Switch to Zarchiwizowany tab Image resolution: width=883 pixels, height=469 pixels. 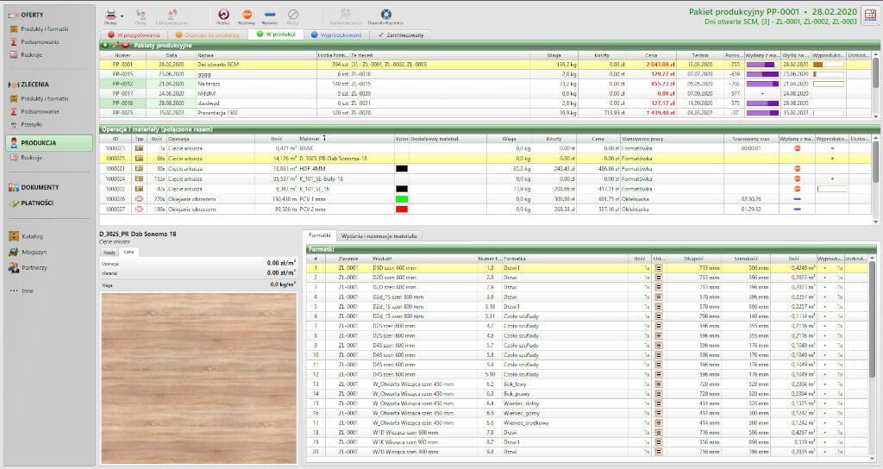pyautogui.click(x=400, y=34)
